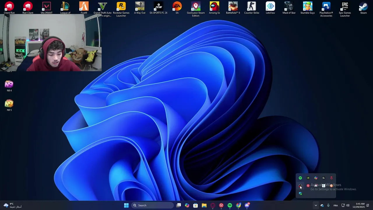
Task: Open Task View on the taskbar
Action: [179, 205]
